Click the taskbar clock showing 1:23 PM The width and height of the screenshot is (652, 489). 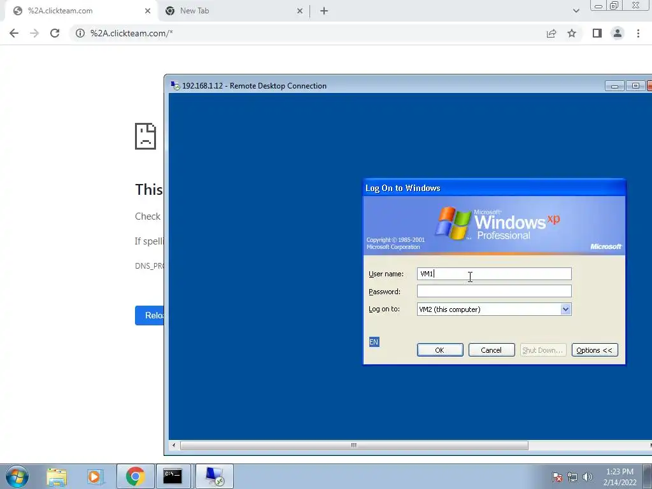pos(620,476)
